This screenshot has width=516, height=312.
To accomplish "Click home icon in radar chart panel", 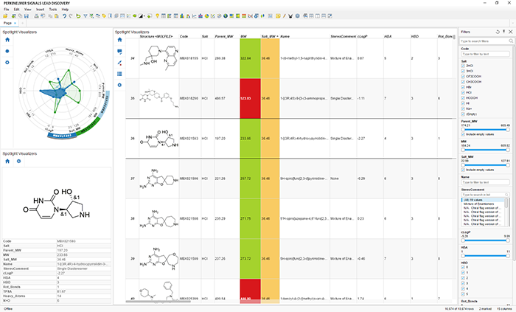I will 7,40.
